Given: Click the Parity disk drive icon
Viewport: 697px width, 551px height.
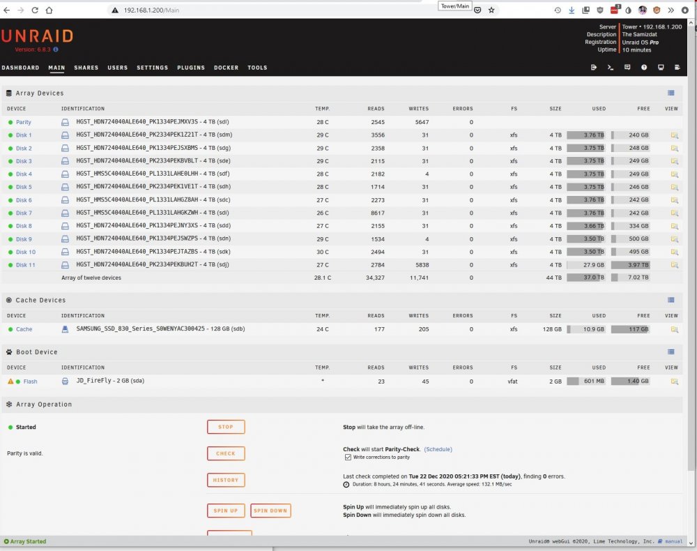Looking at the screenshot, I should point(65,122).
